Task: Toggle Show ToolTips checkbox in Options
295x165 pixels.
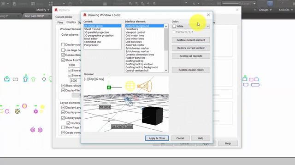Action: click(63, 60)
